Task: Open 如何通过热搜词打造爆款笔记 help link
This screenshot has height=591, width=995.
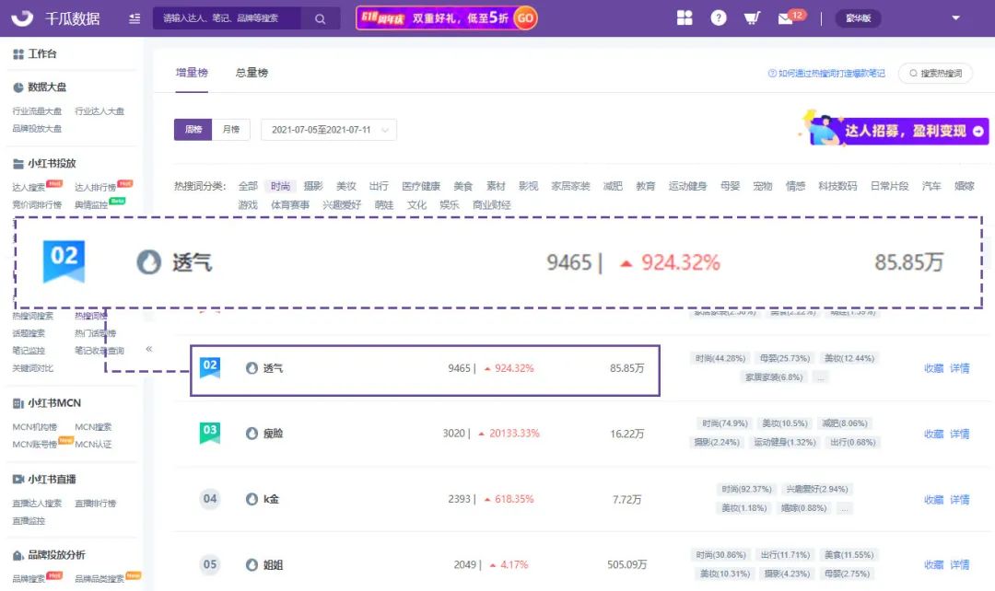Action: click(x=826, y=73)
